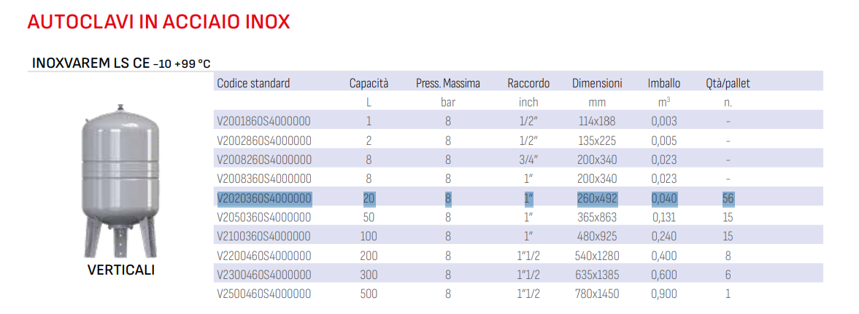Select code V2300460S4000000
This screenshot has height=314, width=859.
(x=264, y=275)
